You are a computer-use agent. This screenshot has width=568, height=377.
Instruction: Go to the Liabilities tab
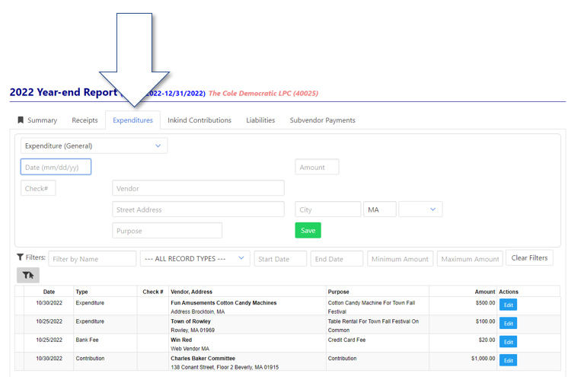point(260,120)
